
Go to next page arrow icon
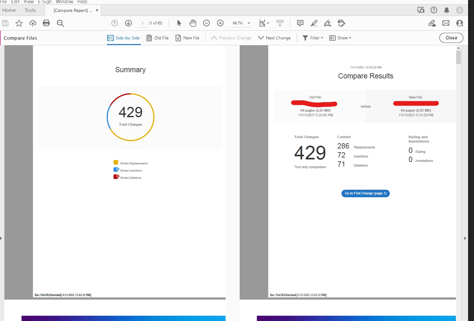[x=128, y=23]
